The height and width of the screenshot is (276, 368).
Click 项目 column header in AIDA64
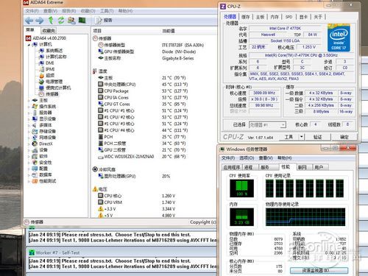tap(97, 31)
